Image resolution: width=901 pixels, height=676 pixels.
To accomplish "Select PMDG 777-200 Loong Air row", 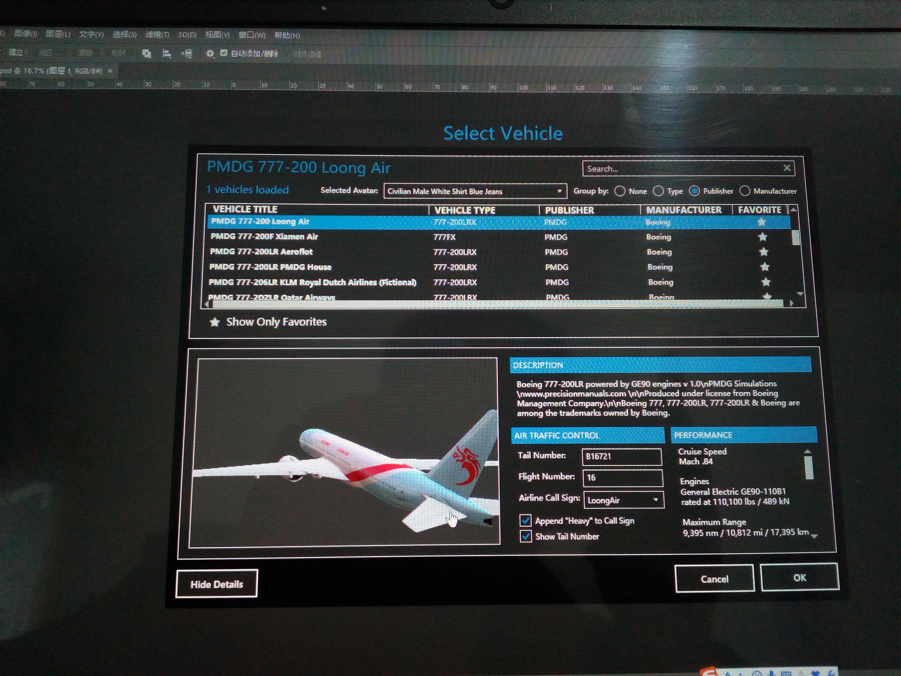I will [499, 222].
